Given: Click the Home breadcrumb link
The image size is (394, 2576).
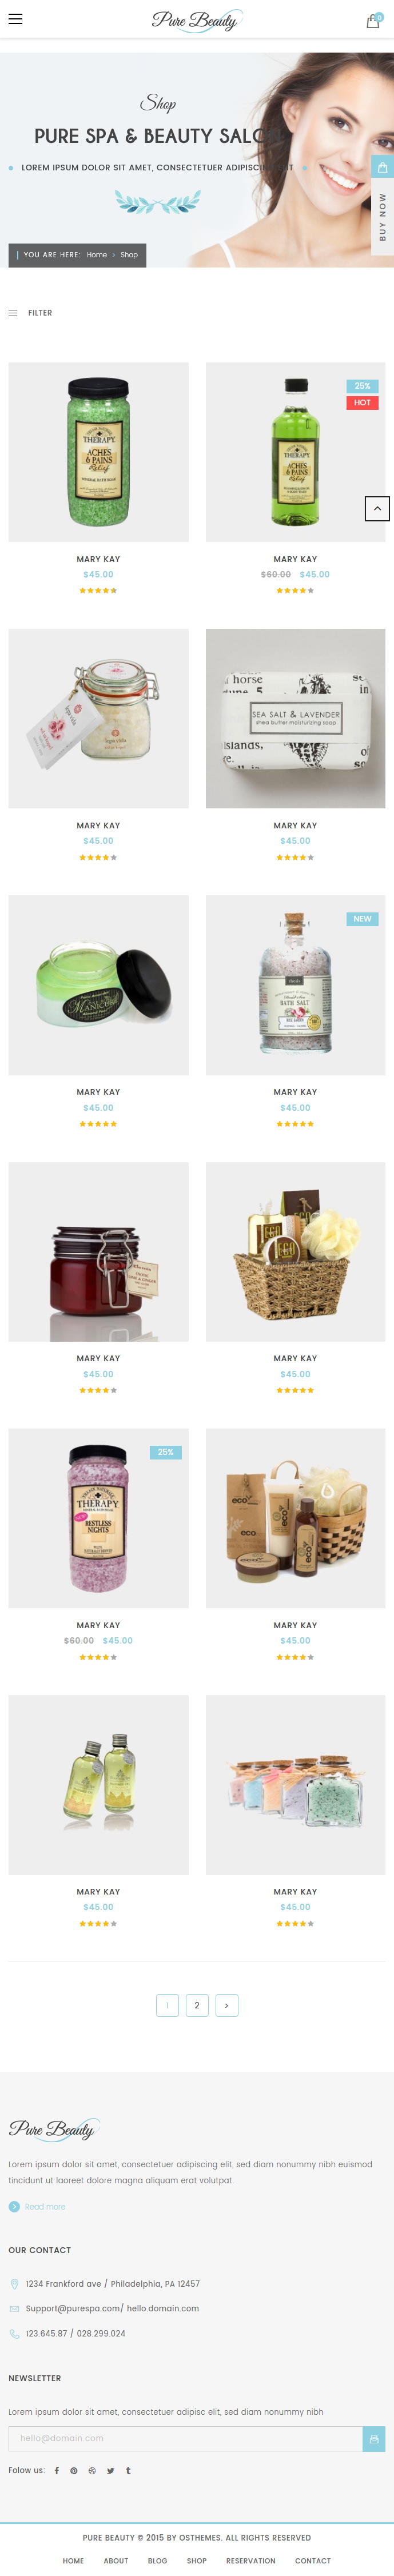Looking at the screenshot, I should (97, 255).
